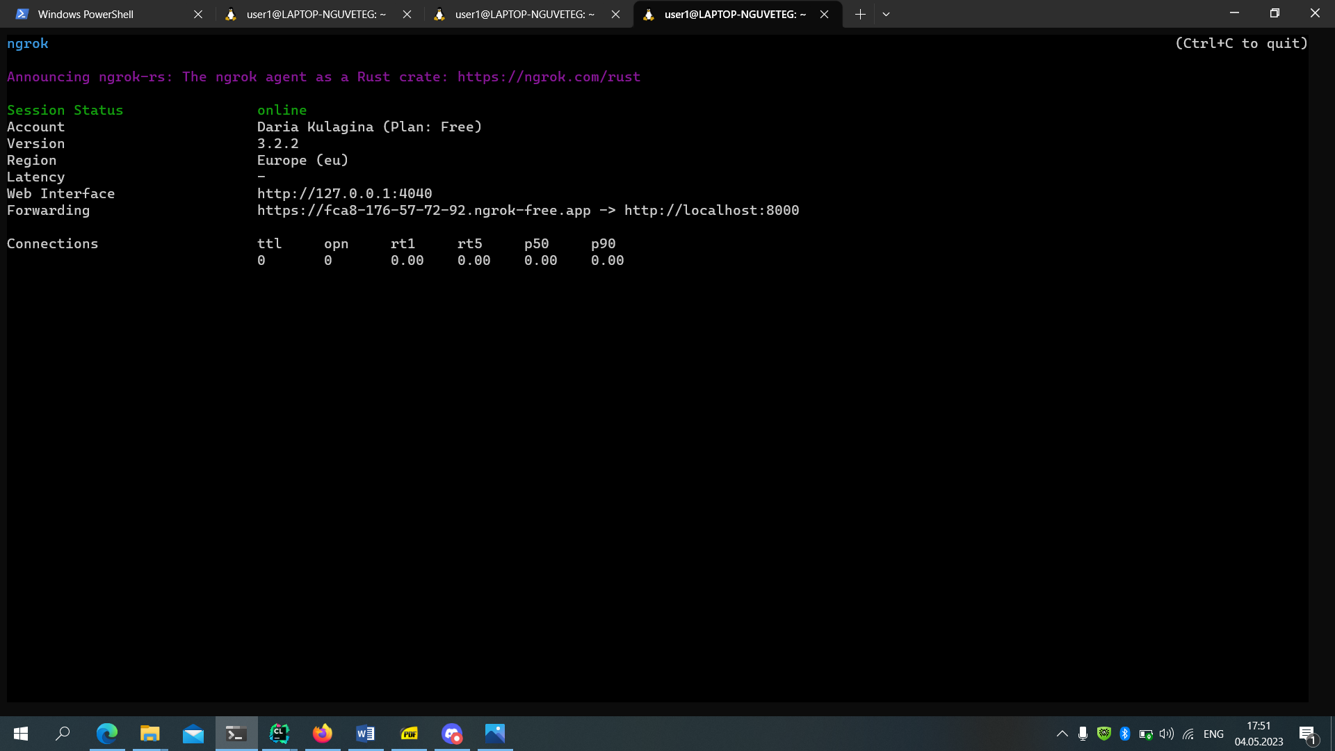1335x751 pixels.
Task: Open taskbar search magnifier
Action: (x=63, y=734)
